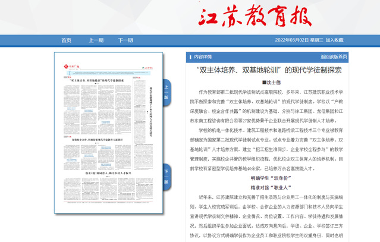This screenshot has width=380, height=242.
Task: Open 下一期 next issue
Action: point(125,40)
